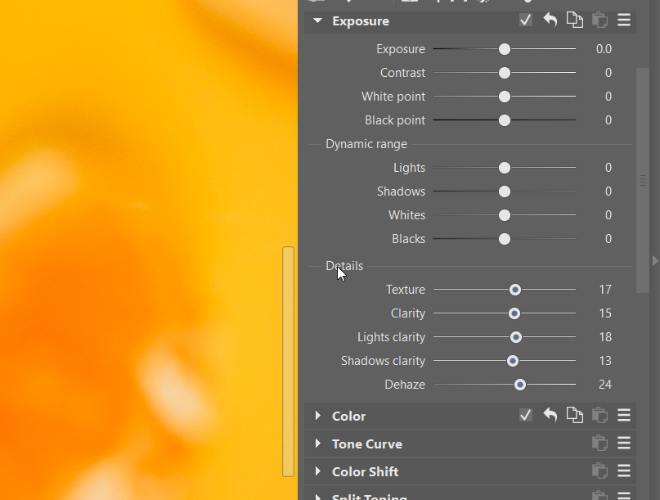Image resolution: width=660 pixels, height=500 pixels.
Task: Open the Exposure section hamburger menu
Action: 624,20
